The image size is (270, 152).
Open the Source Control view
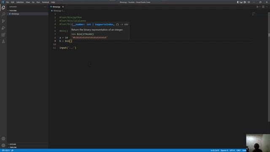click(3, 21)
